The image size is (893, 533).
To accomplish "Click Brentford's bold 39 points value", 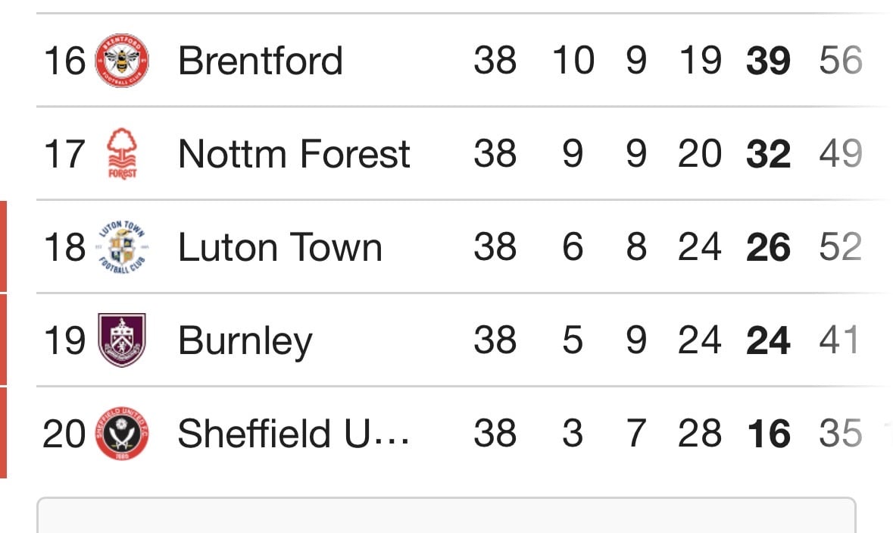I will click(x=768, y=61).
